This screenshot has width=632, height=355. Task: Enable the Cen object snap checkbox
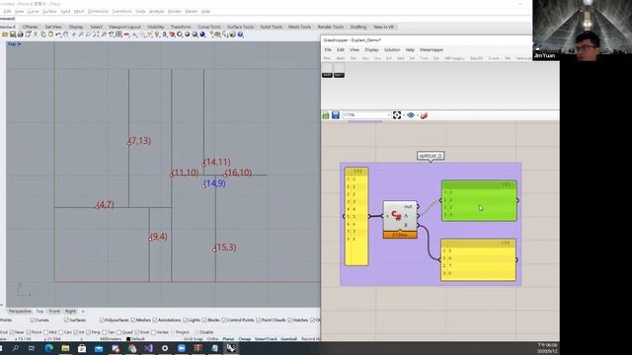(61, 332)
